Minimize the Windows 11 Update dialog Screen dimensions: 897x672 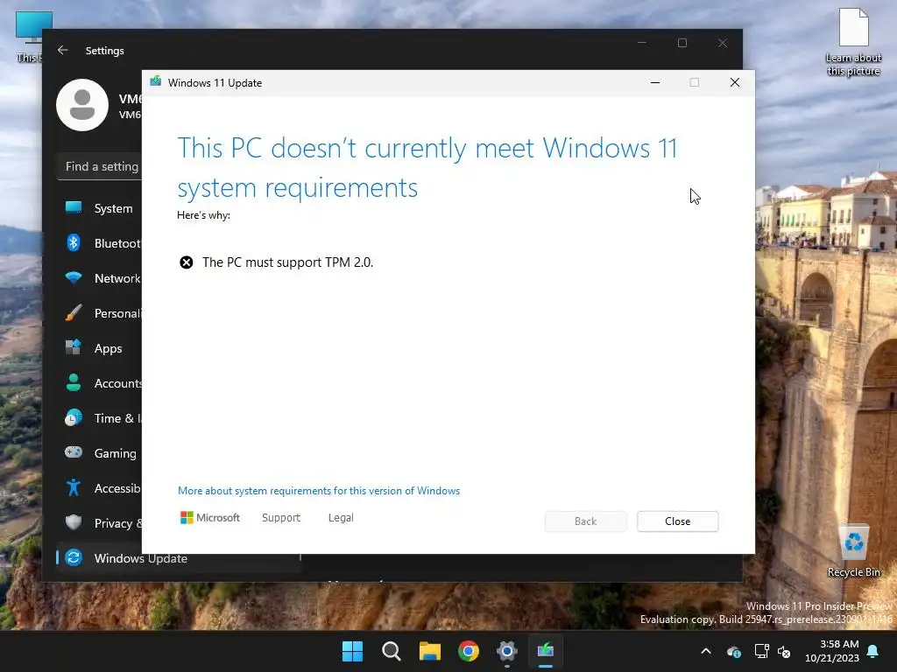coord(655,83)
